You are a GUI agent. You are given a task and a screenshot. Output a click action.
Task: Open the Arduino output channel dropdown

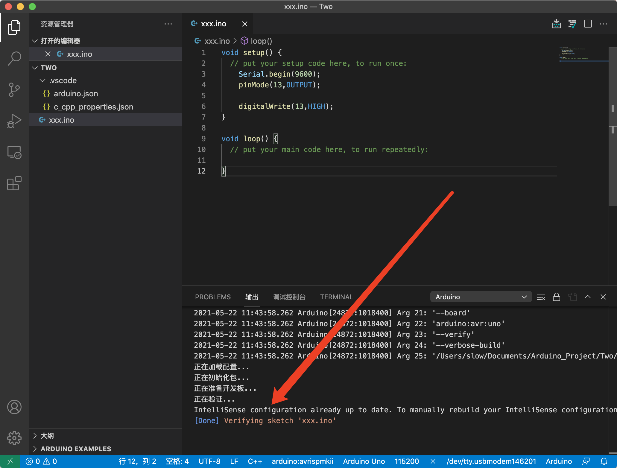point(481,297)
